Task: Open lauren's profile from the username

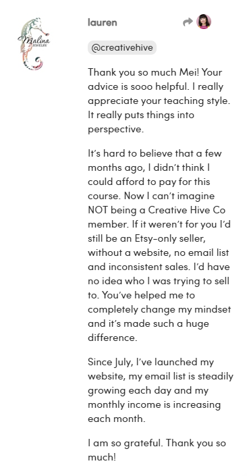Action: click(x=103, y=22)
